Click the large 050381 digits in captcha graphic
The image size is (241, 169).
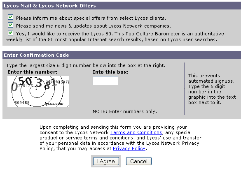[33, 83]
